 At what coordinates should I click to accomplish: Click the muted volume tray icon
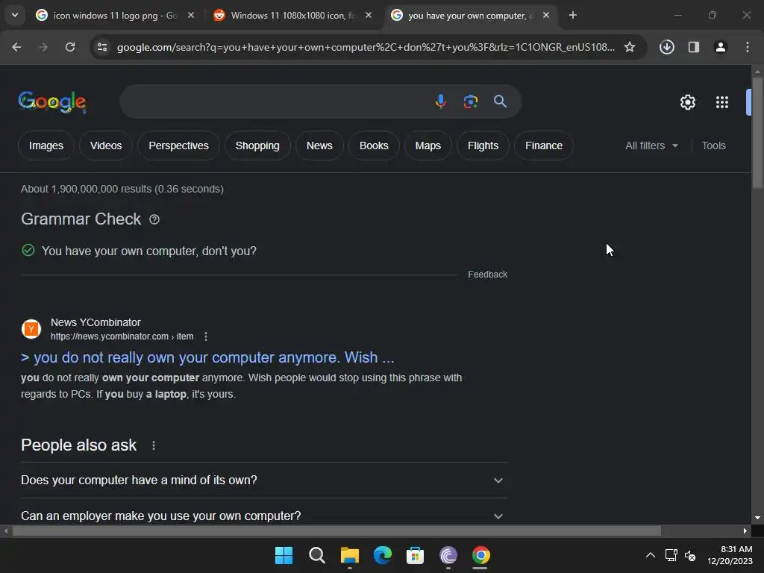pyautogui.click(x=689, y=555)
